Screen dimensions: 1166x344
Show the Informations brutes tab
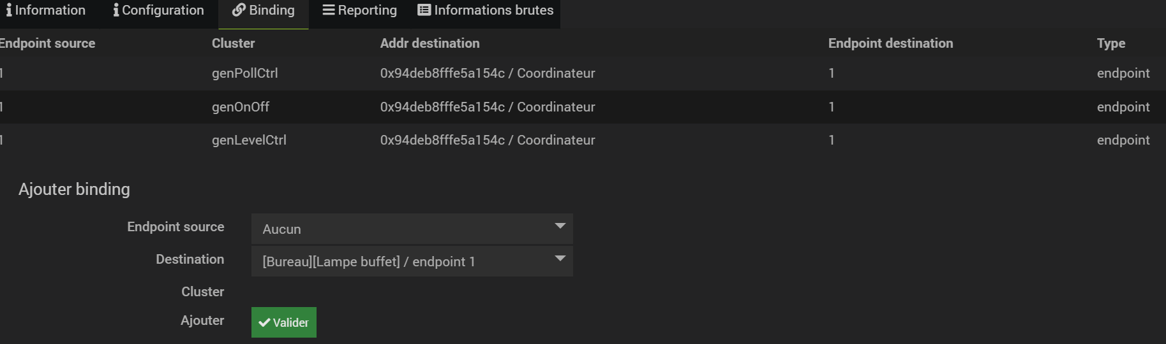click(486, 11)
